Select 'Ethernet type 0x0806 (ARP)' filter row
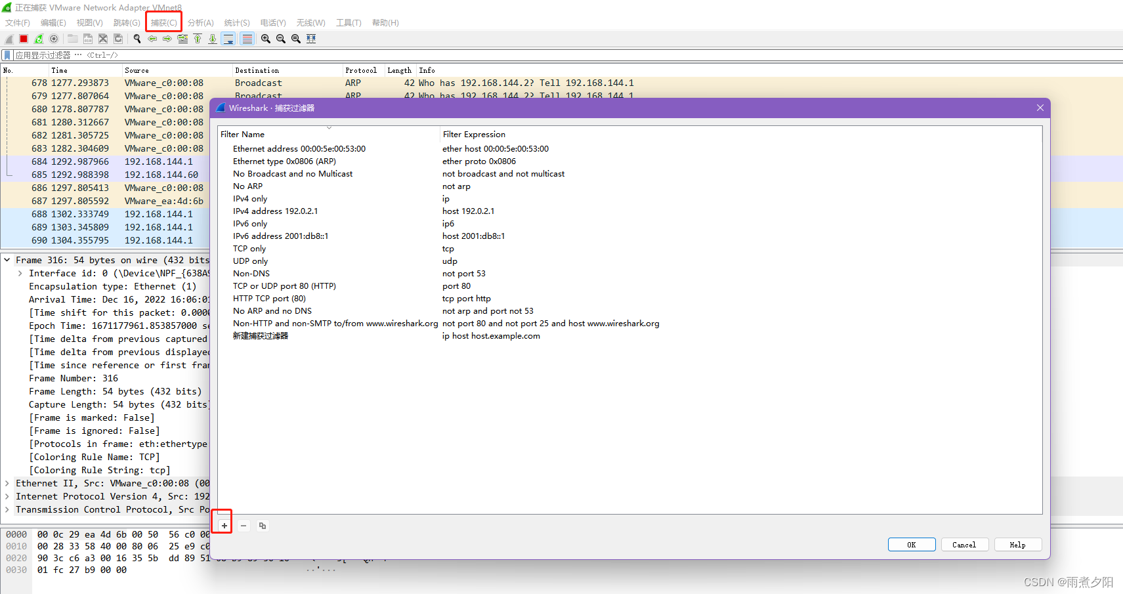Image resolution: width=1123 pixels, height=594 pixels. tap(284, 161)
